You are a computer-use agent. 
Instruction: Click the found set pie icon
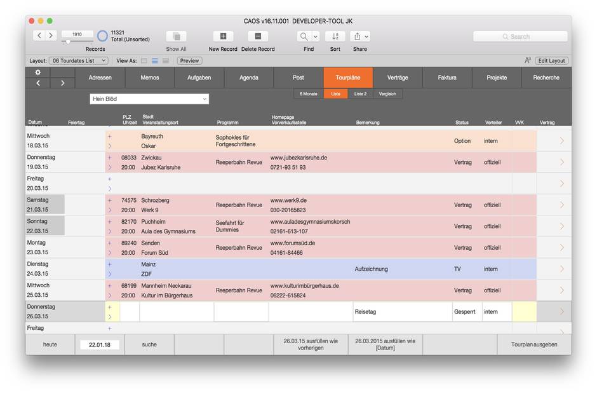tap(102, 36)
